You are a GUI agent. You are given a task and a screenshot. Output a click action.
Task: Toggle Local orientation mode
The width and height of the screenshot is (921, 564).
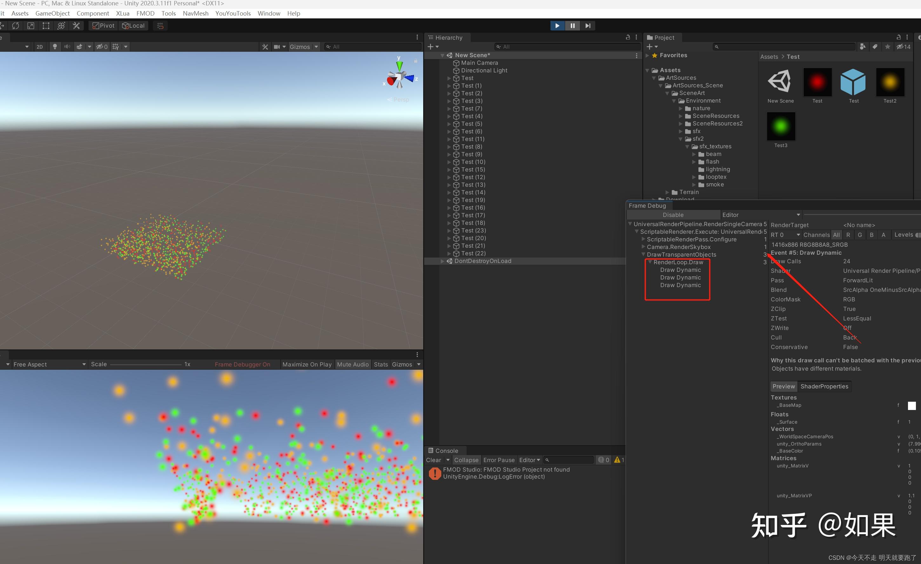point(133,25)
